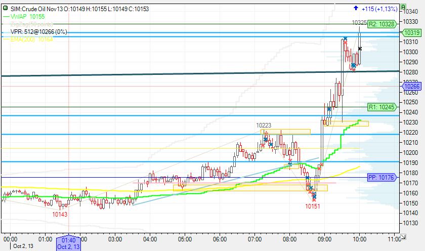The height and width of the screenshot is (251, 425).
Task: Click the Oct 2, 13 date label
Action: click(23, 246)
